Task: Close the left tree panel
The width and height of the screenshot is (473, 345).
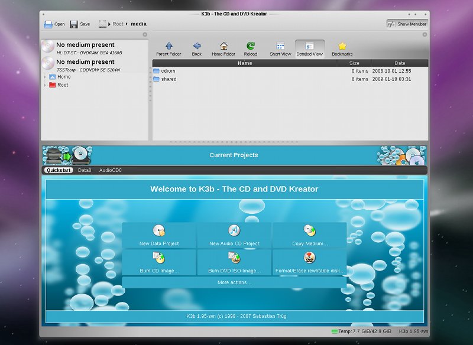Action: tap(145, 35)
